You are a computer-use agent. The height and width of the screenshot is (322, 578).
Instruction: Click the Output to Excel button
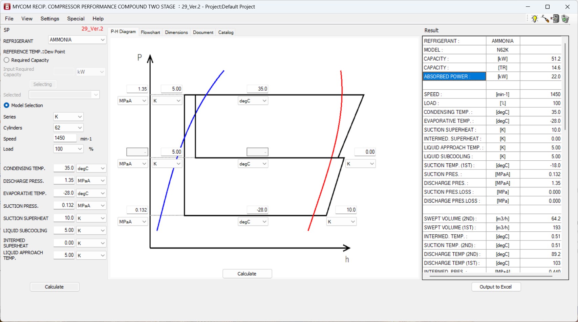496,287
